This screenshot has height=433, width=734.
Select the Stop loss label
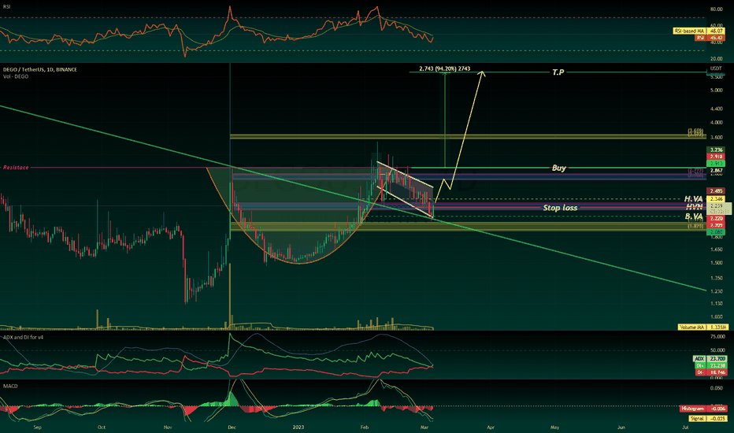pyautogui.click(x=560, y=207)
